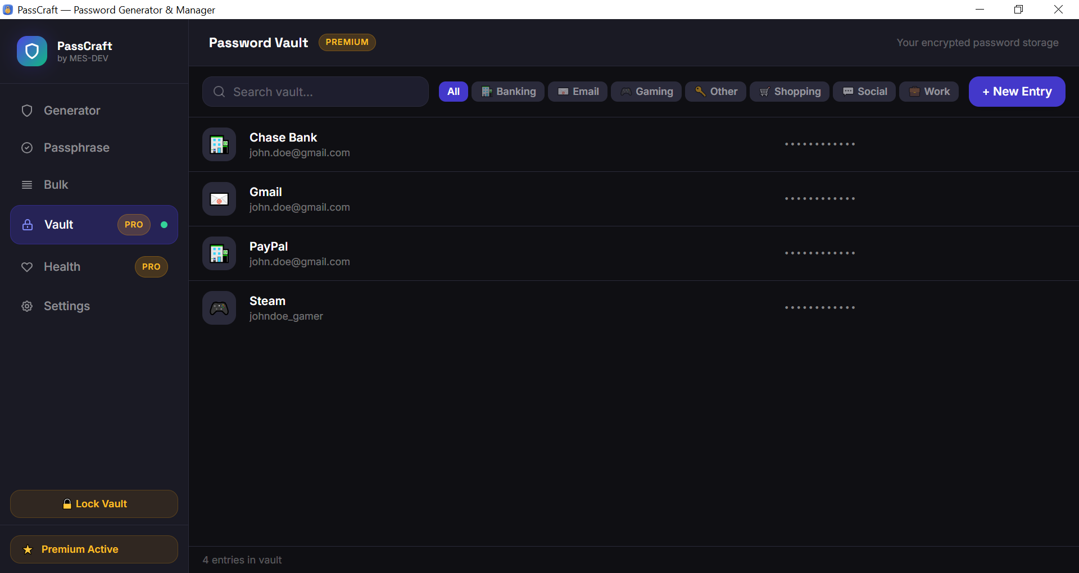Click the PRO badge next to Health
Screen dimensions: 1079x573
click(151, 267)
